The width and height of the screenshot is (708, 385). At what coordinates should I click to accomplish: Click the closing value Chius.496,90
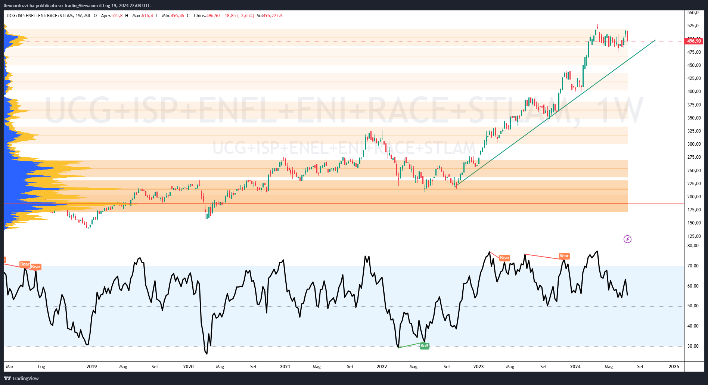[x=206, y=16]
